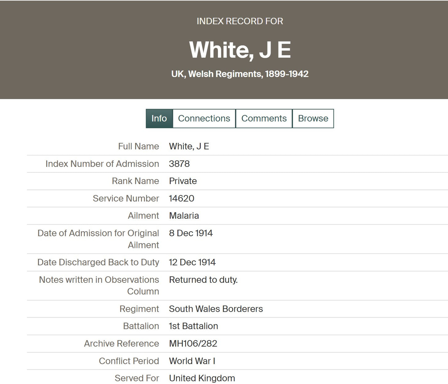Viewport: 448px width, 384px height.
Task: Go to the Browse tab
Action: [x=313, y=118]
